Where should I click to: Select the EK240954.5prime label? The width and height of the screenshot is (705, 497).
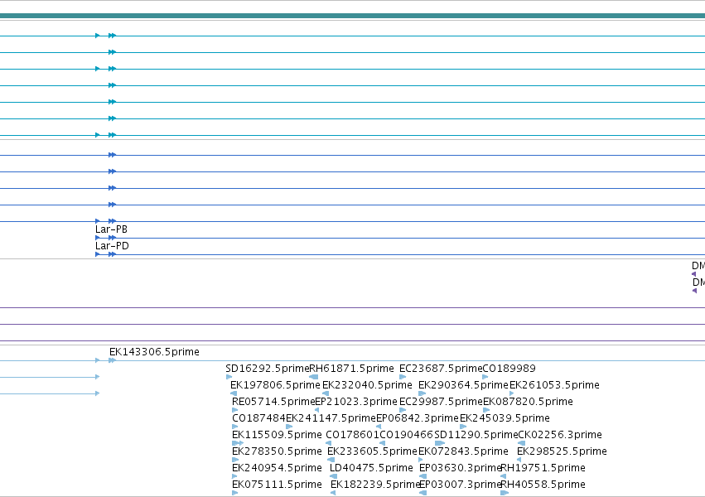click(277, 468)
